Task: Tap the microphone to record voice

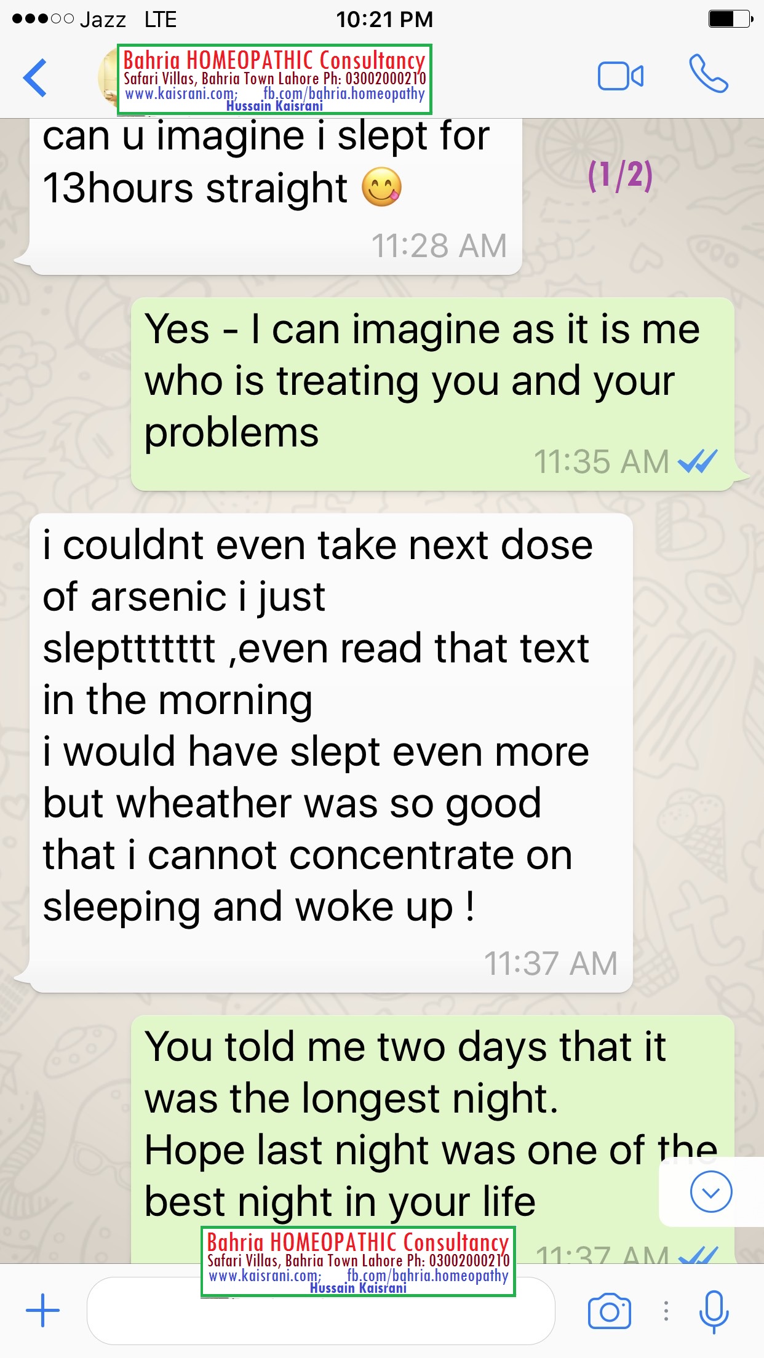Action: coord(714,1311)
